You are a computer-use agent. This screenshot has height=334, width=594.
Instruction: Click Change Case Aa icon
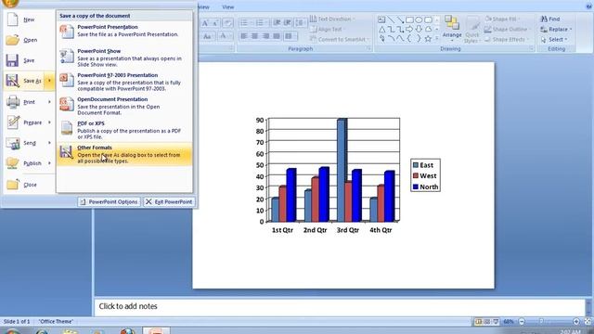pos(207,37)
